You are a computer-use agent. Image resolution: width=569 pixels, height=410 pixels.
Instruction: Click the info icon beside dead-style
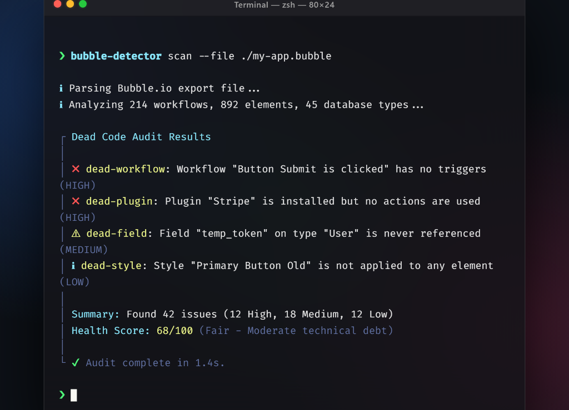(x=73, y=266)
